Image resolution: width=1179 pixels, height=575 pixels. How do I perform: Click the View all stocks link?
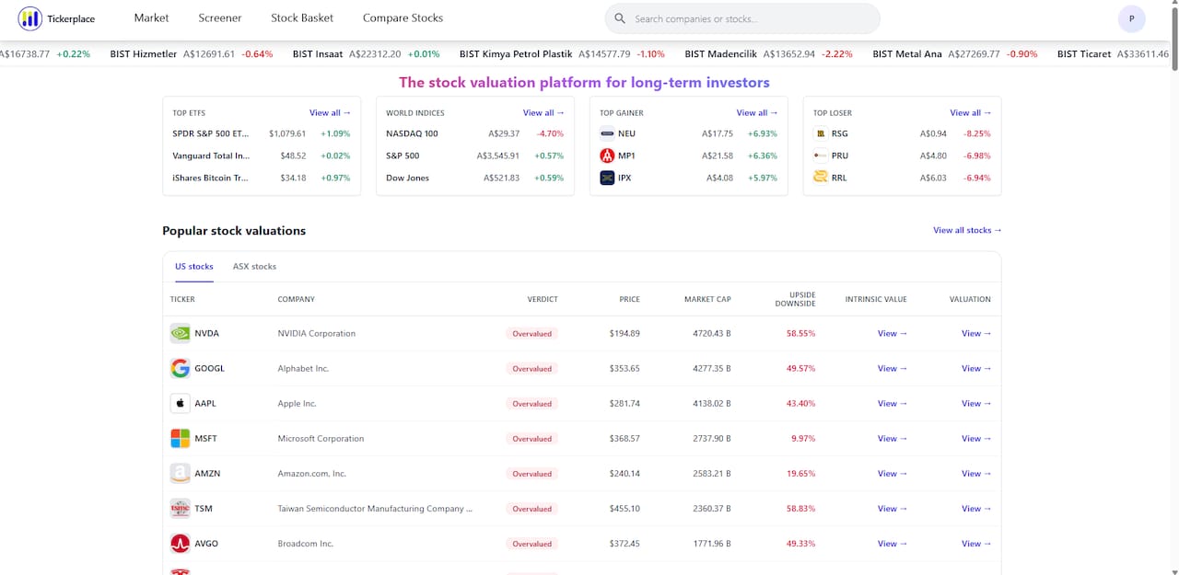(967, 230)
